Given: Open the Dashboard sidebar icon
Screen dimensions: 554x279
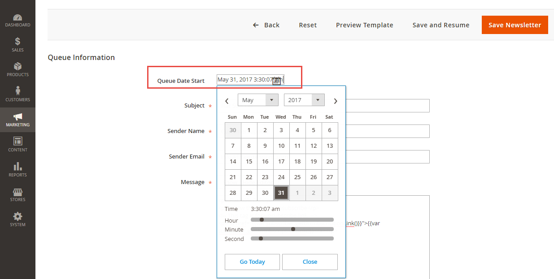Looking at the screenshot, I should [17, 18].
